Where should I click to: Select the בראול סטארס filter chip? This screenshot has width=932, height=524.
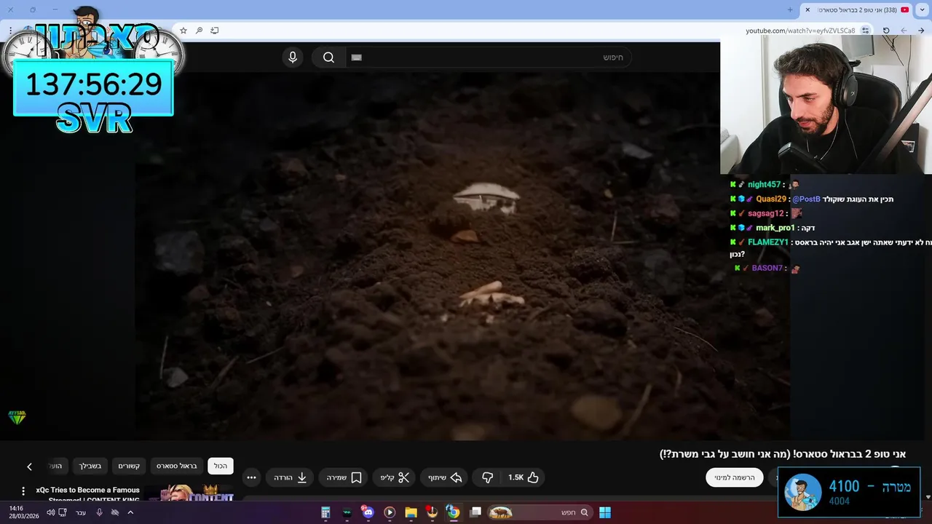coord(177,466)
